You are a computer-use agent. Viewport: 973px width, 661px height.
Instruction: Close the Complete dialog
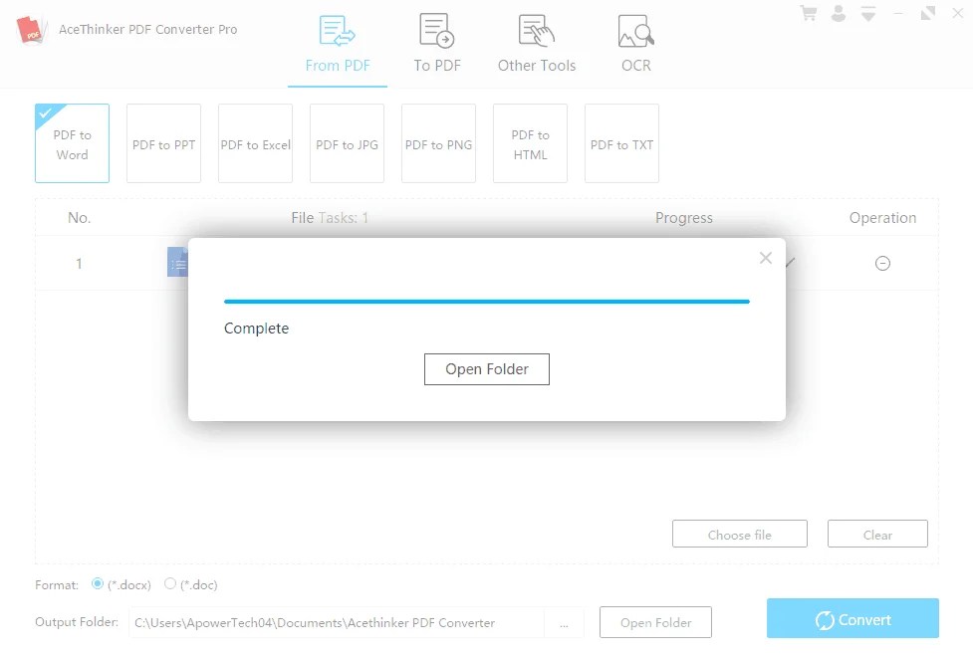tap(766, 258)
